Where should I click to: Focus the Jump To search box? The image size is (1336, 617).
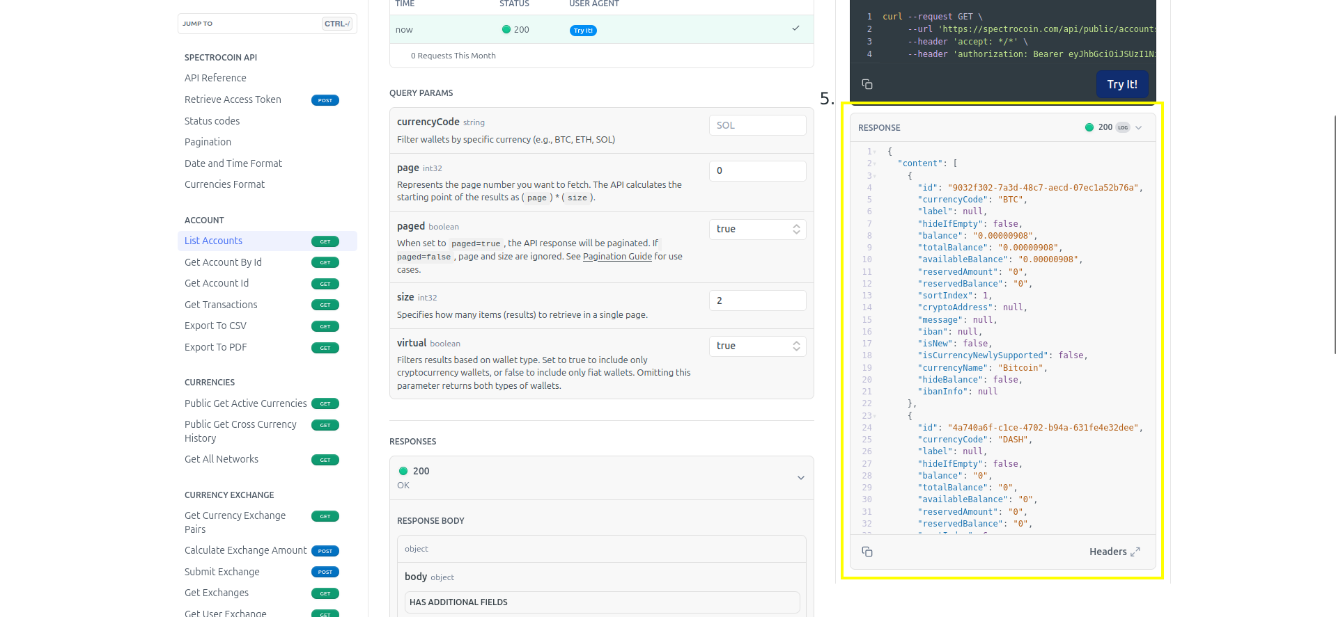tap(267, 24)
